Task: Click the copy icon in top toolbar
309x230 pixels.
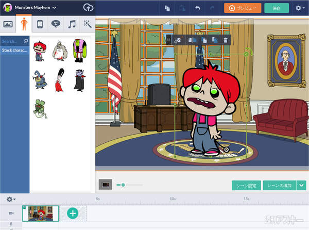Action: (167, 8)
